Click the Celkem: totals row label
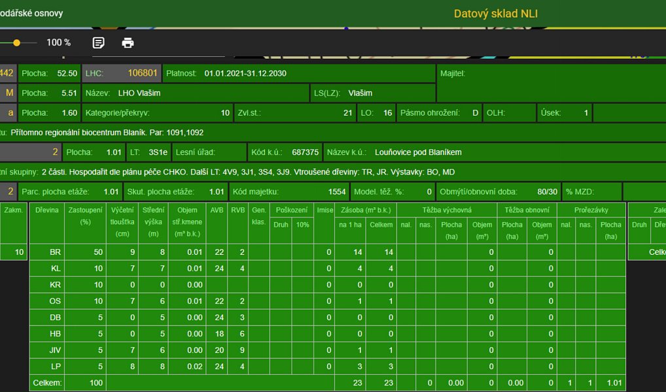 coord(47,383)
